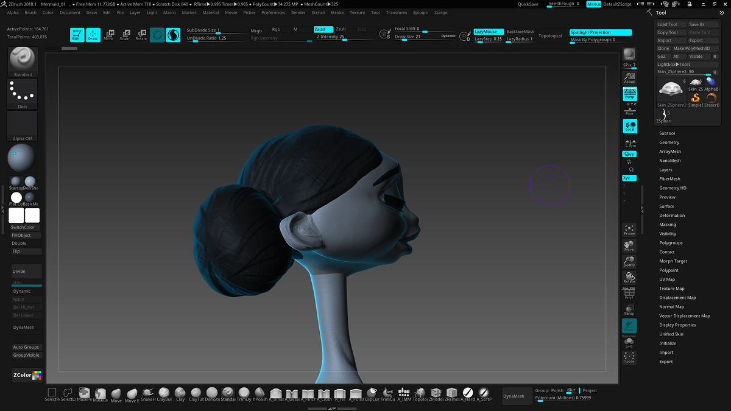This screenshot has width=731, height=411.
Task: Click Make PolyMesh3D
Action: click(696, 48)
